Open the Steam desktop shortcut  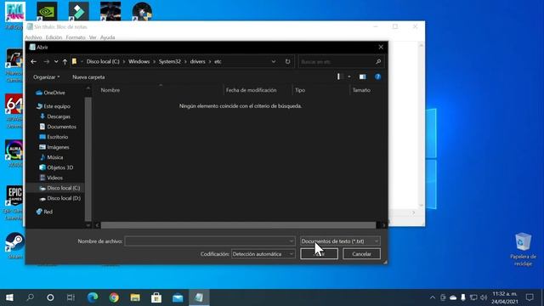14,245
